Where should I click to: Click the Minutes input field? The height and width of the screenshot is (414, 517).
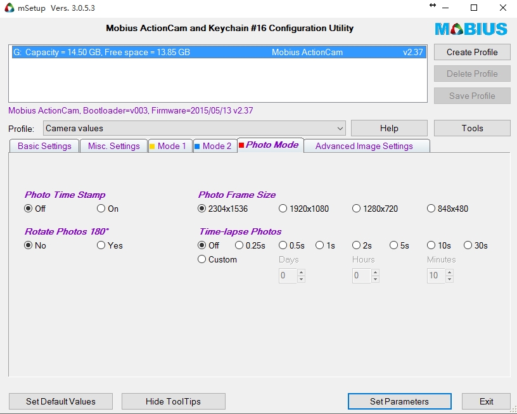tap(436, 275)
